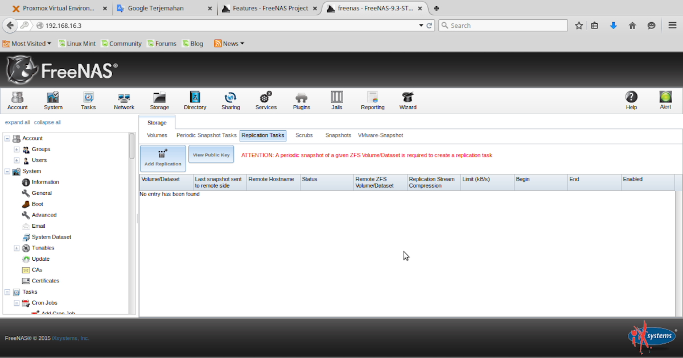Screen dimensions: 683x358
Task: Open the News bookmarks dropdown
Action: click(229, 43)
